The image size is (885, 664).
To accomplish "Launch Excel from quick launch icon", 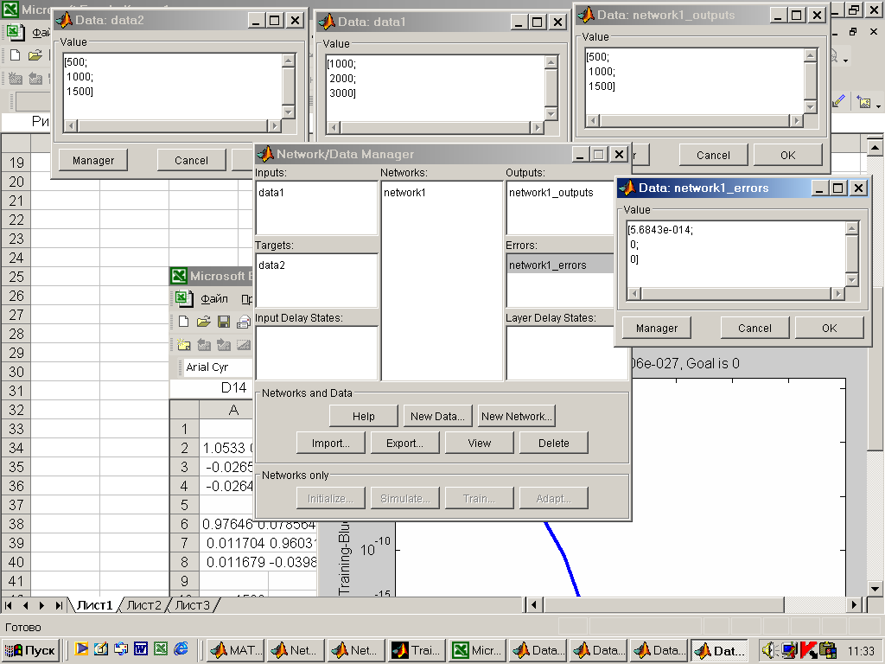I will (x=161, y=648).
